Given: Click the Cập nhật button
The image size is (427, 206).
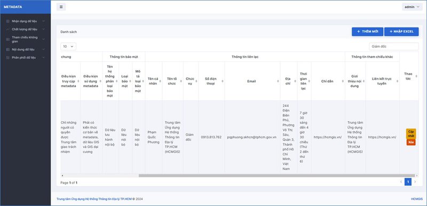Looking at the screenshot, I should pos(411,133).
